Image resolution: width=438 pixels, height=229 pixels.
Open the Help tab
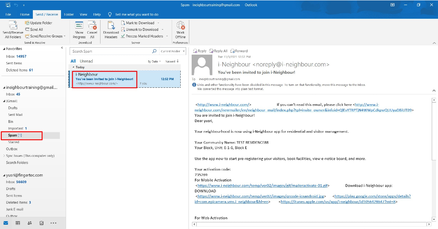tap(97, 14)
